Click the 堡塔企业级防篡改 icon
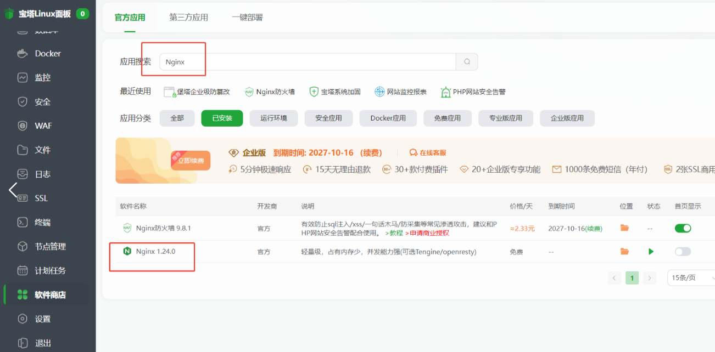The height and width of the screenshot is (352, 715). 169,92
